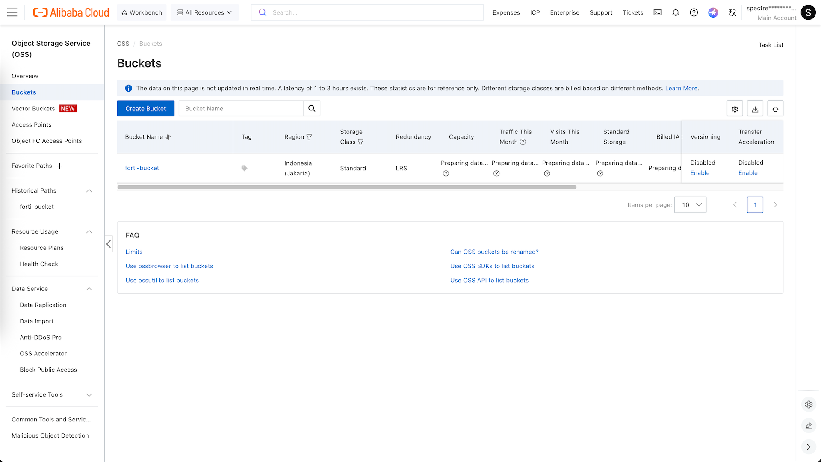This screenshot has height=462, width=821.
Task: Enable Transfer Acceleration for forti-bucket
Action: click(x=747, y=173)
